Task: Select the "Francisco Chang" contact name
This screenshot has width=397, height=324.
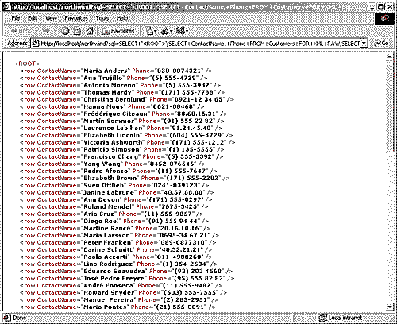Action: 111,156
